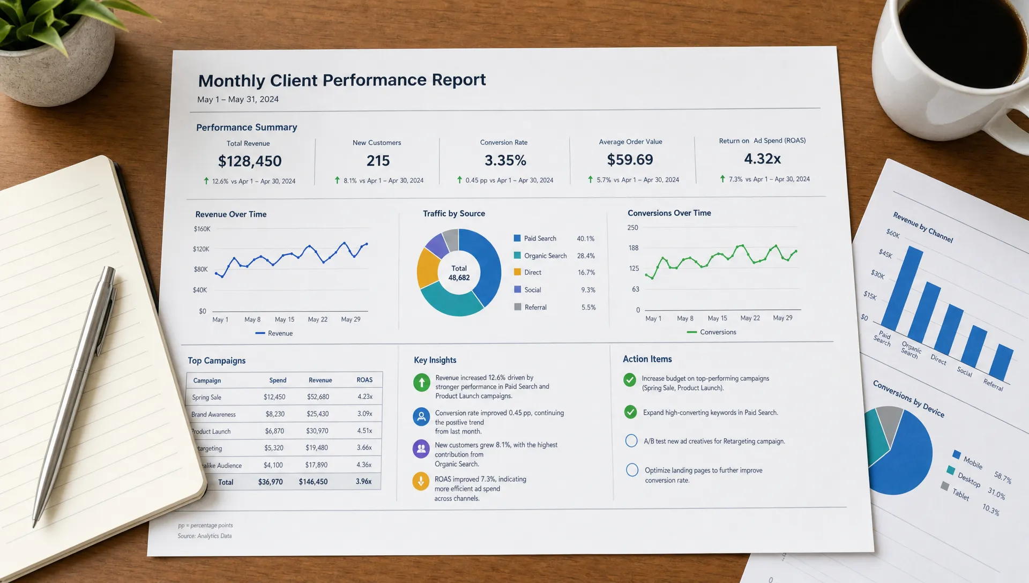Click green arrow under New Customers
This screenshot has height=583, width=1029.
point(337,180)
